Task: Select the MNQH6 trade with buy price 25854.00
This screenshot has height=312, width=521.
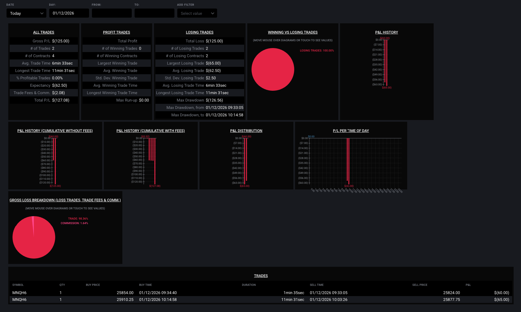Action: coord(261,293)
